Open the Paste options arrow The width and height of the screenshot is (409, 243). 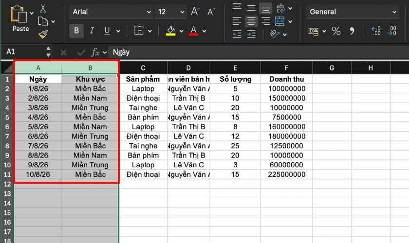coord(32,13)
